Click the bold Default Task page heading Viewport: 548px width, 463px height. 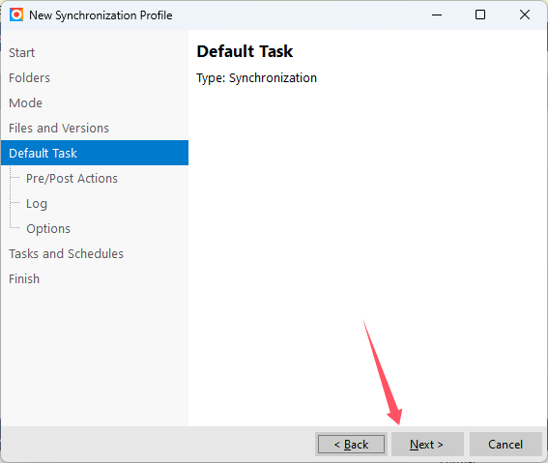point(245,51)
